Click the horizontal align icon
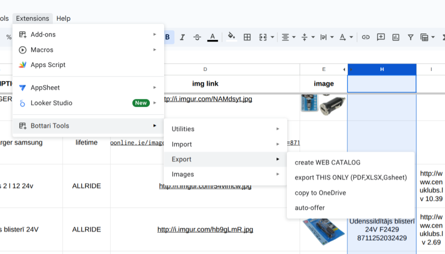This screenshot has width=445, height=254. (285, 37)
